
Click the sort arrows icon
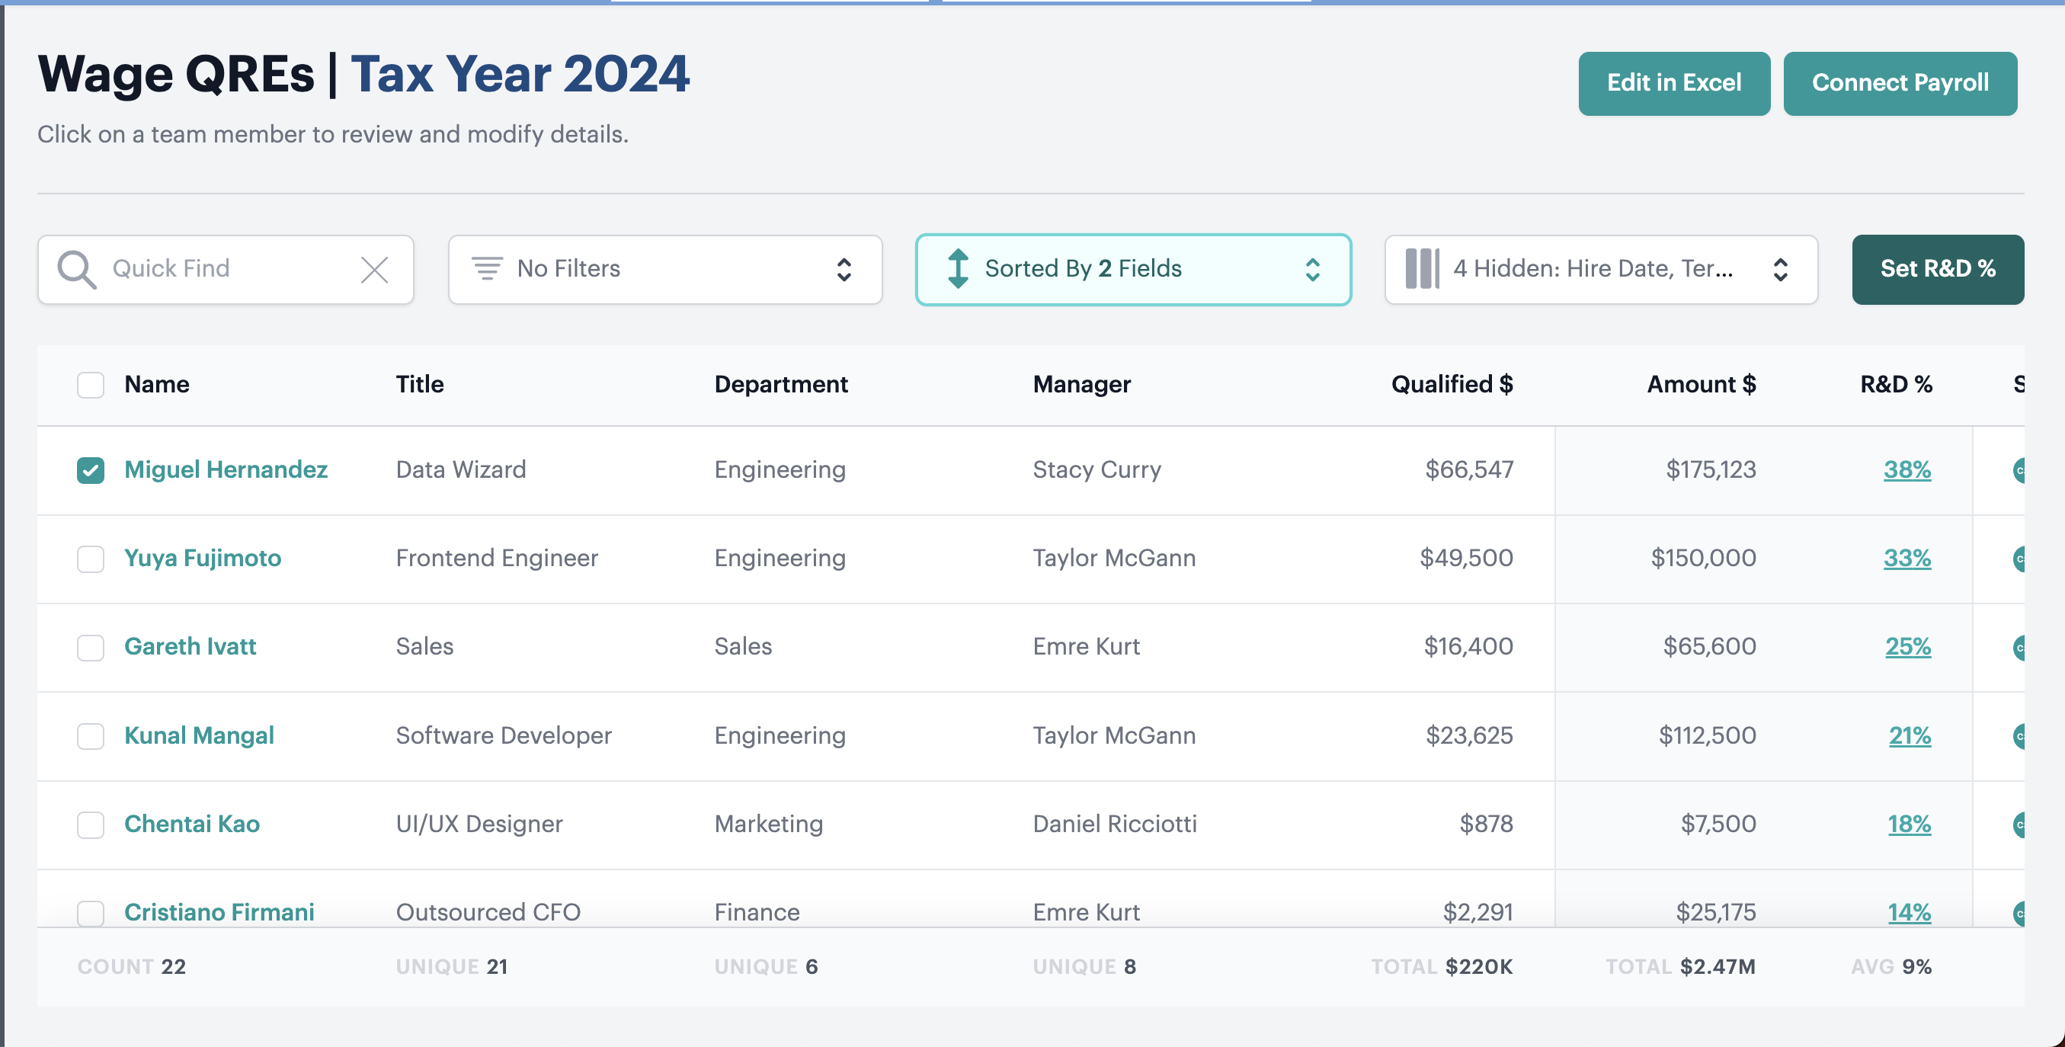point(958,268)
